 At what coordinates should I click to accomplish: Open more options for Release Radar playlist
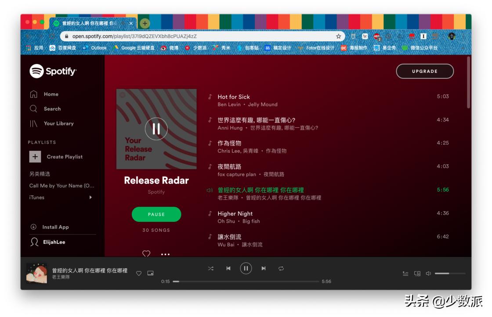(x=165, y=254)
